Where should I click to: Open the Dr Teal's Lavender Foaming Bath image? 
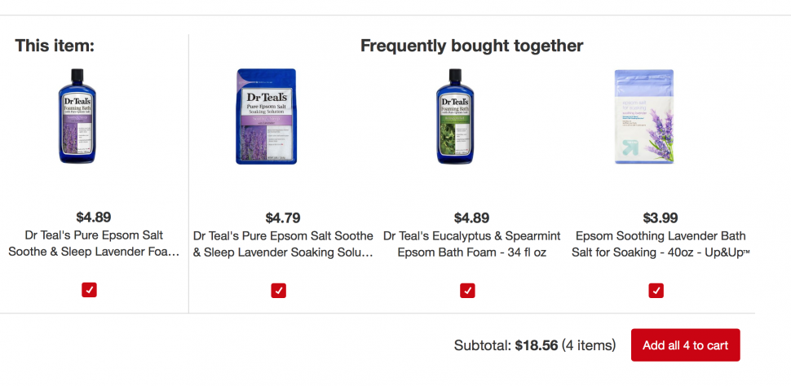click(77, 116)
